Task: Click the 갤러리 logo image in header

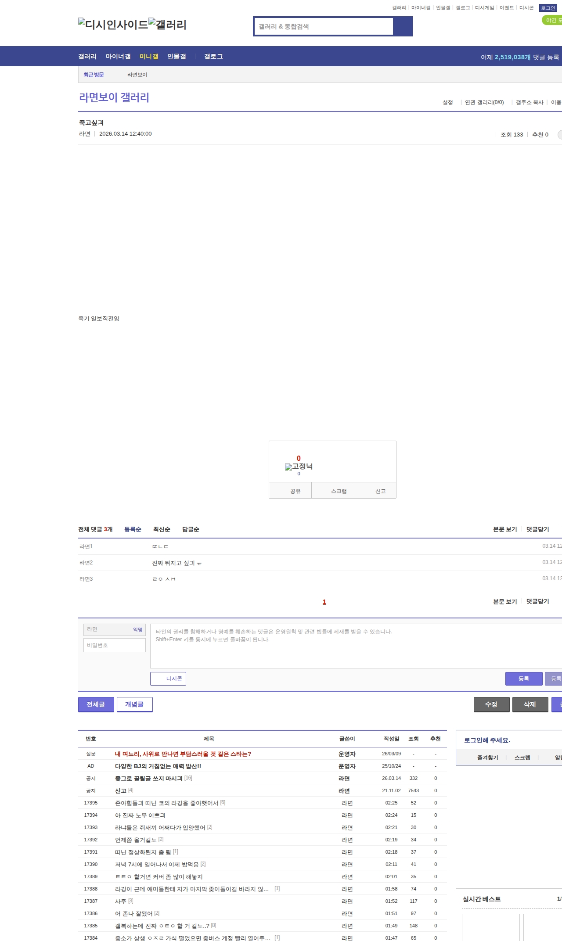Action: click(167, 25)
